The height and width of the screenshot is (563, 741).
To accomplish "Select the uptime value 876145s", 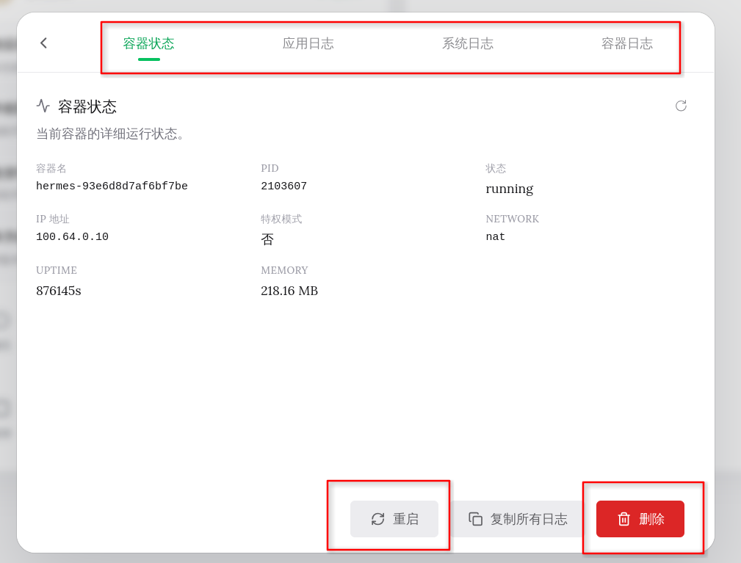I will (59, 291).
